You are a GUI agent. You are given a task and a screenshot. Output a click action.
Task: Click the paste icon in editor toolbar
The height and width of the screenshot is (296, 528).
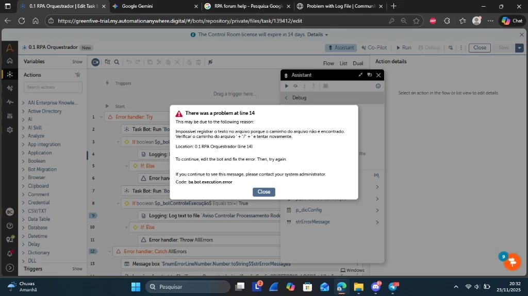pyautogui.click(x=168, y=62)
